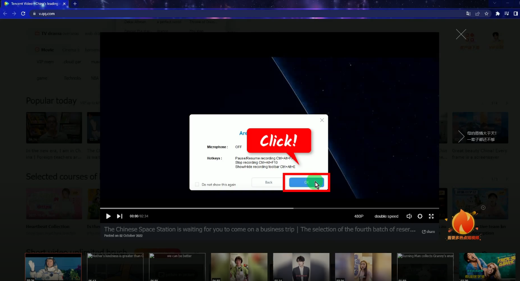This screenshot has width=520, height=281.
Task: Skip to the next video
Action: (120, 216)
